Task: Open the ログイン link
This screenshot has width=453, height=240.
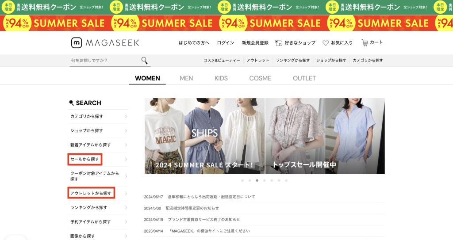Action: point(226,43)
